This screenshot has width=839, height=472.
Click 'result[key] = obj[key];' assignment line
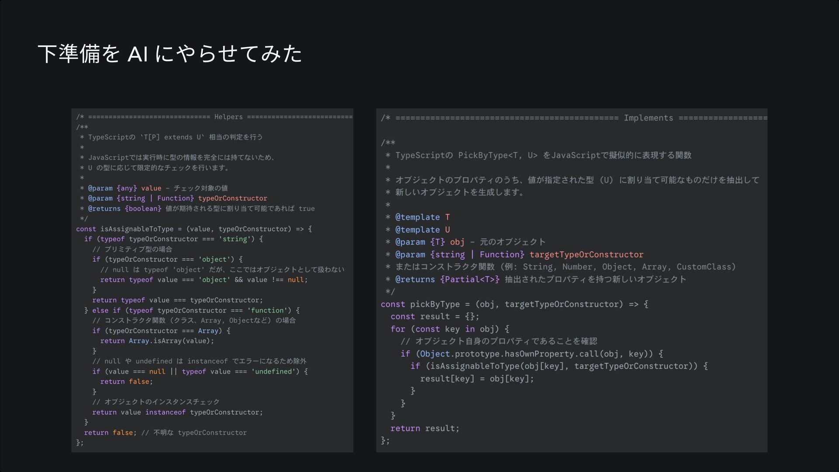point(477,379)
